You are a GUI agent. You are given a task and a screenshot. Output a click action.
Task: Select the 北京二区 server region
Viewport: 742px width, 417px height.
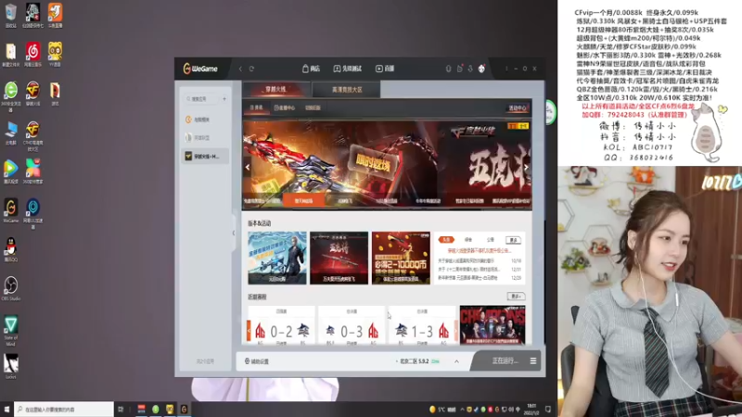[418, 361]
